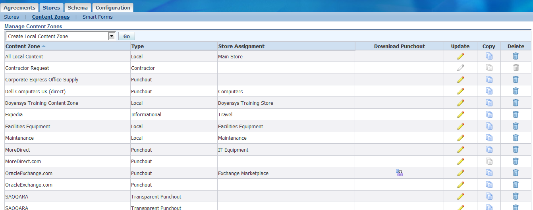Delete Dell Computers UK (direct) zone
The height and width of the screenshot is (210, 533).
click(516, 91)
